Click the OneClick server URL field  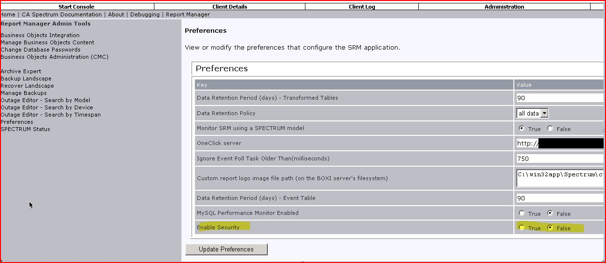(x=560, y=143)
